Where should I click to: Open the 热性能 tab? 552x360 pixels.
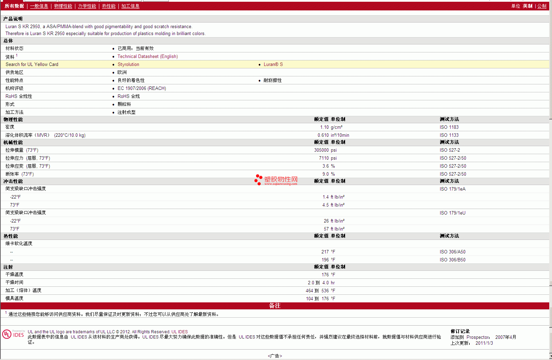tap(109, 6)
